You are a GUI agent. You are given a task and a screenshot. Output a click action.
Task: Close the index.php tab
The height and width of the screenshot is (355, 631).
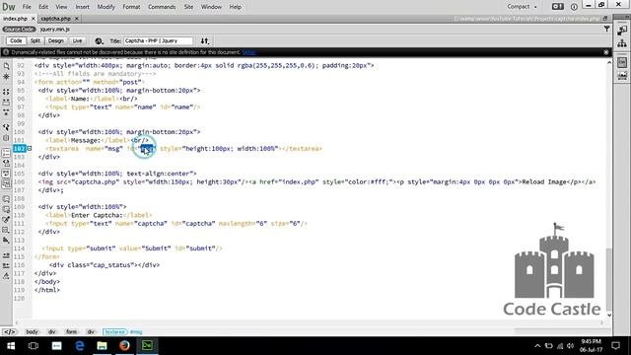(33, 19)
